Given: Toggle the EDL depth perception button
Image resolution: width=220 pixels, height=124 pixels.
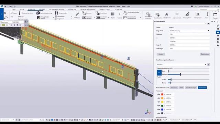Looking at the screenshot, I should (x=159, y=73).
